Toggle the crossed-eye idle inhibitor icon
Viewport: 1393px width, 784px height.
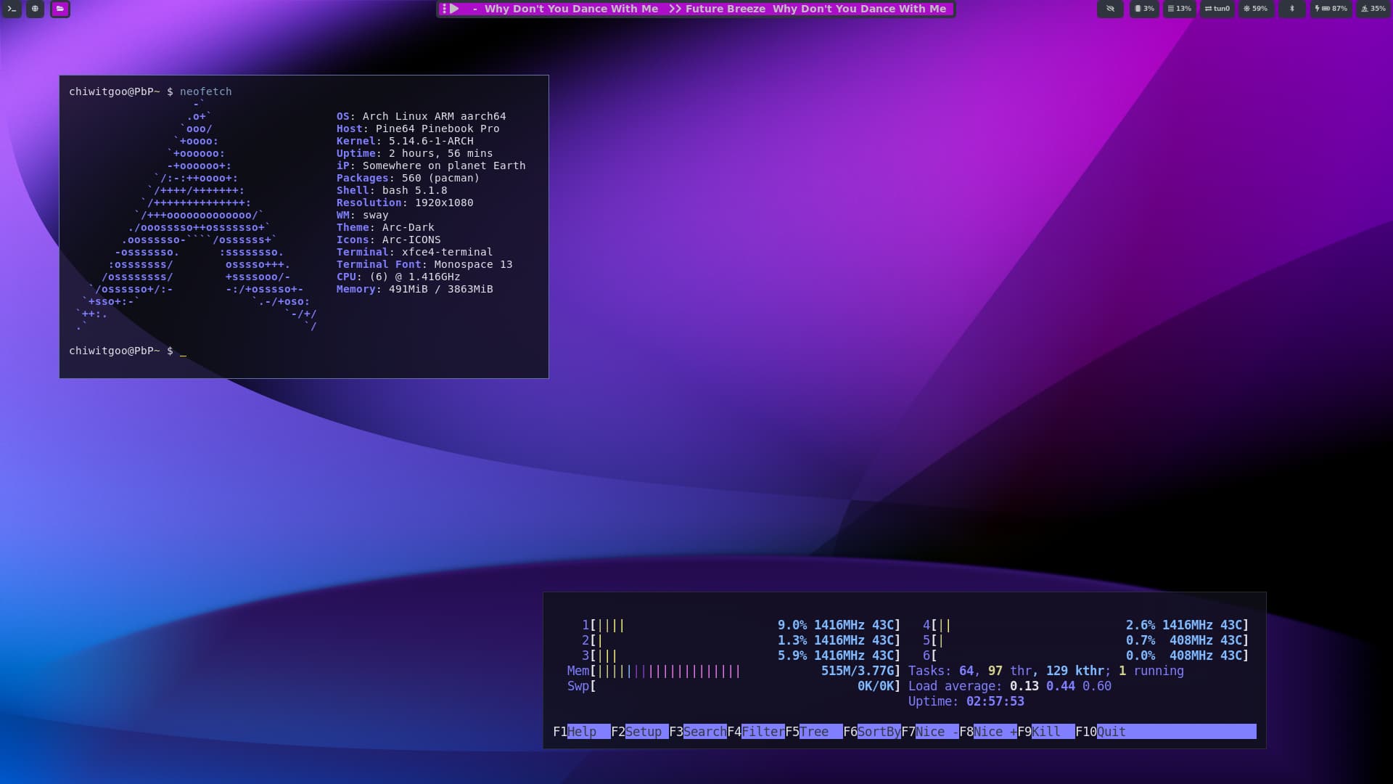tap(1110, 9)
